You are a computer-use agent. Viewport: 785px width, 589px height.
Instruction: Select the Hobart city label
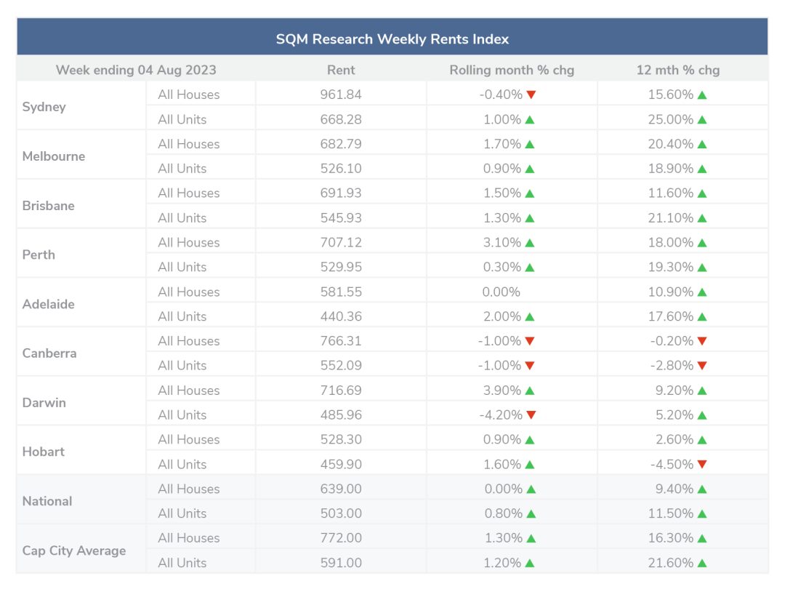[x=44, y=452]
